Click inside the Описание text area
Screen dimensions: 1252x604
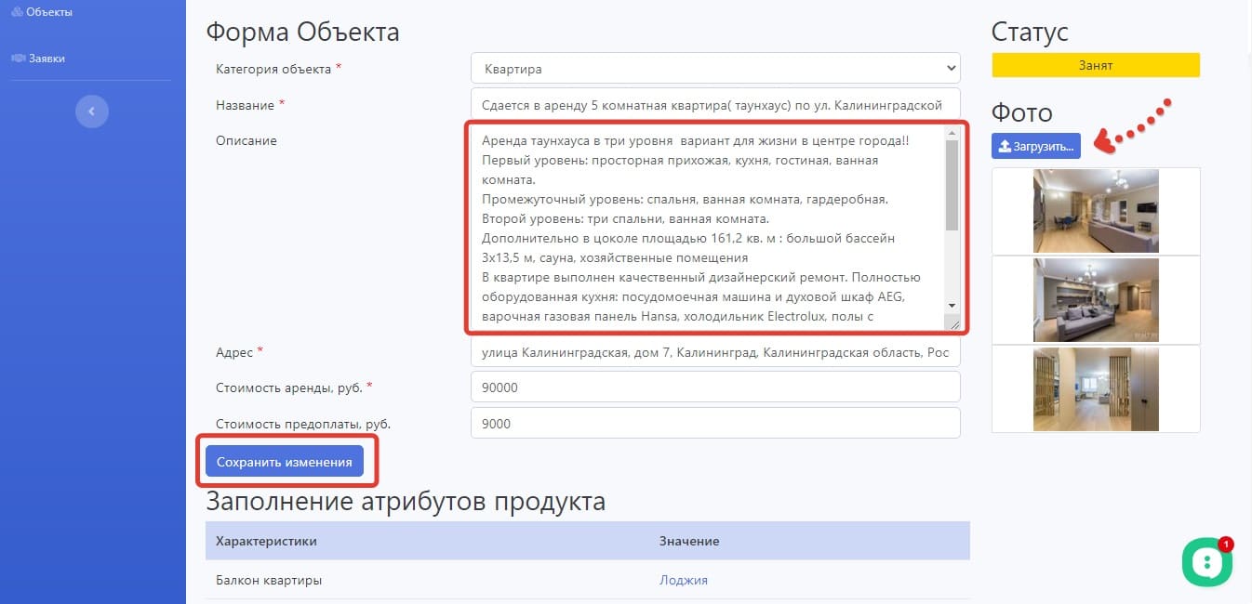707,228
